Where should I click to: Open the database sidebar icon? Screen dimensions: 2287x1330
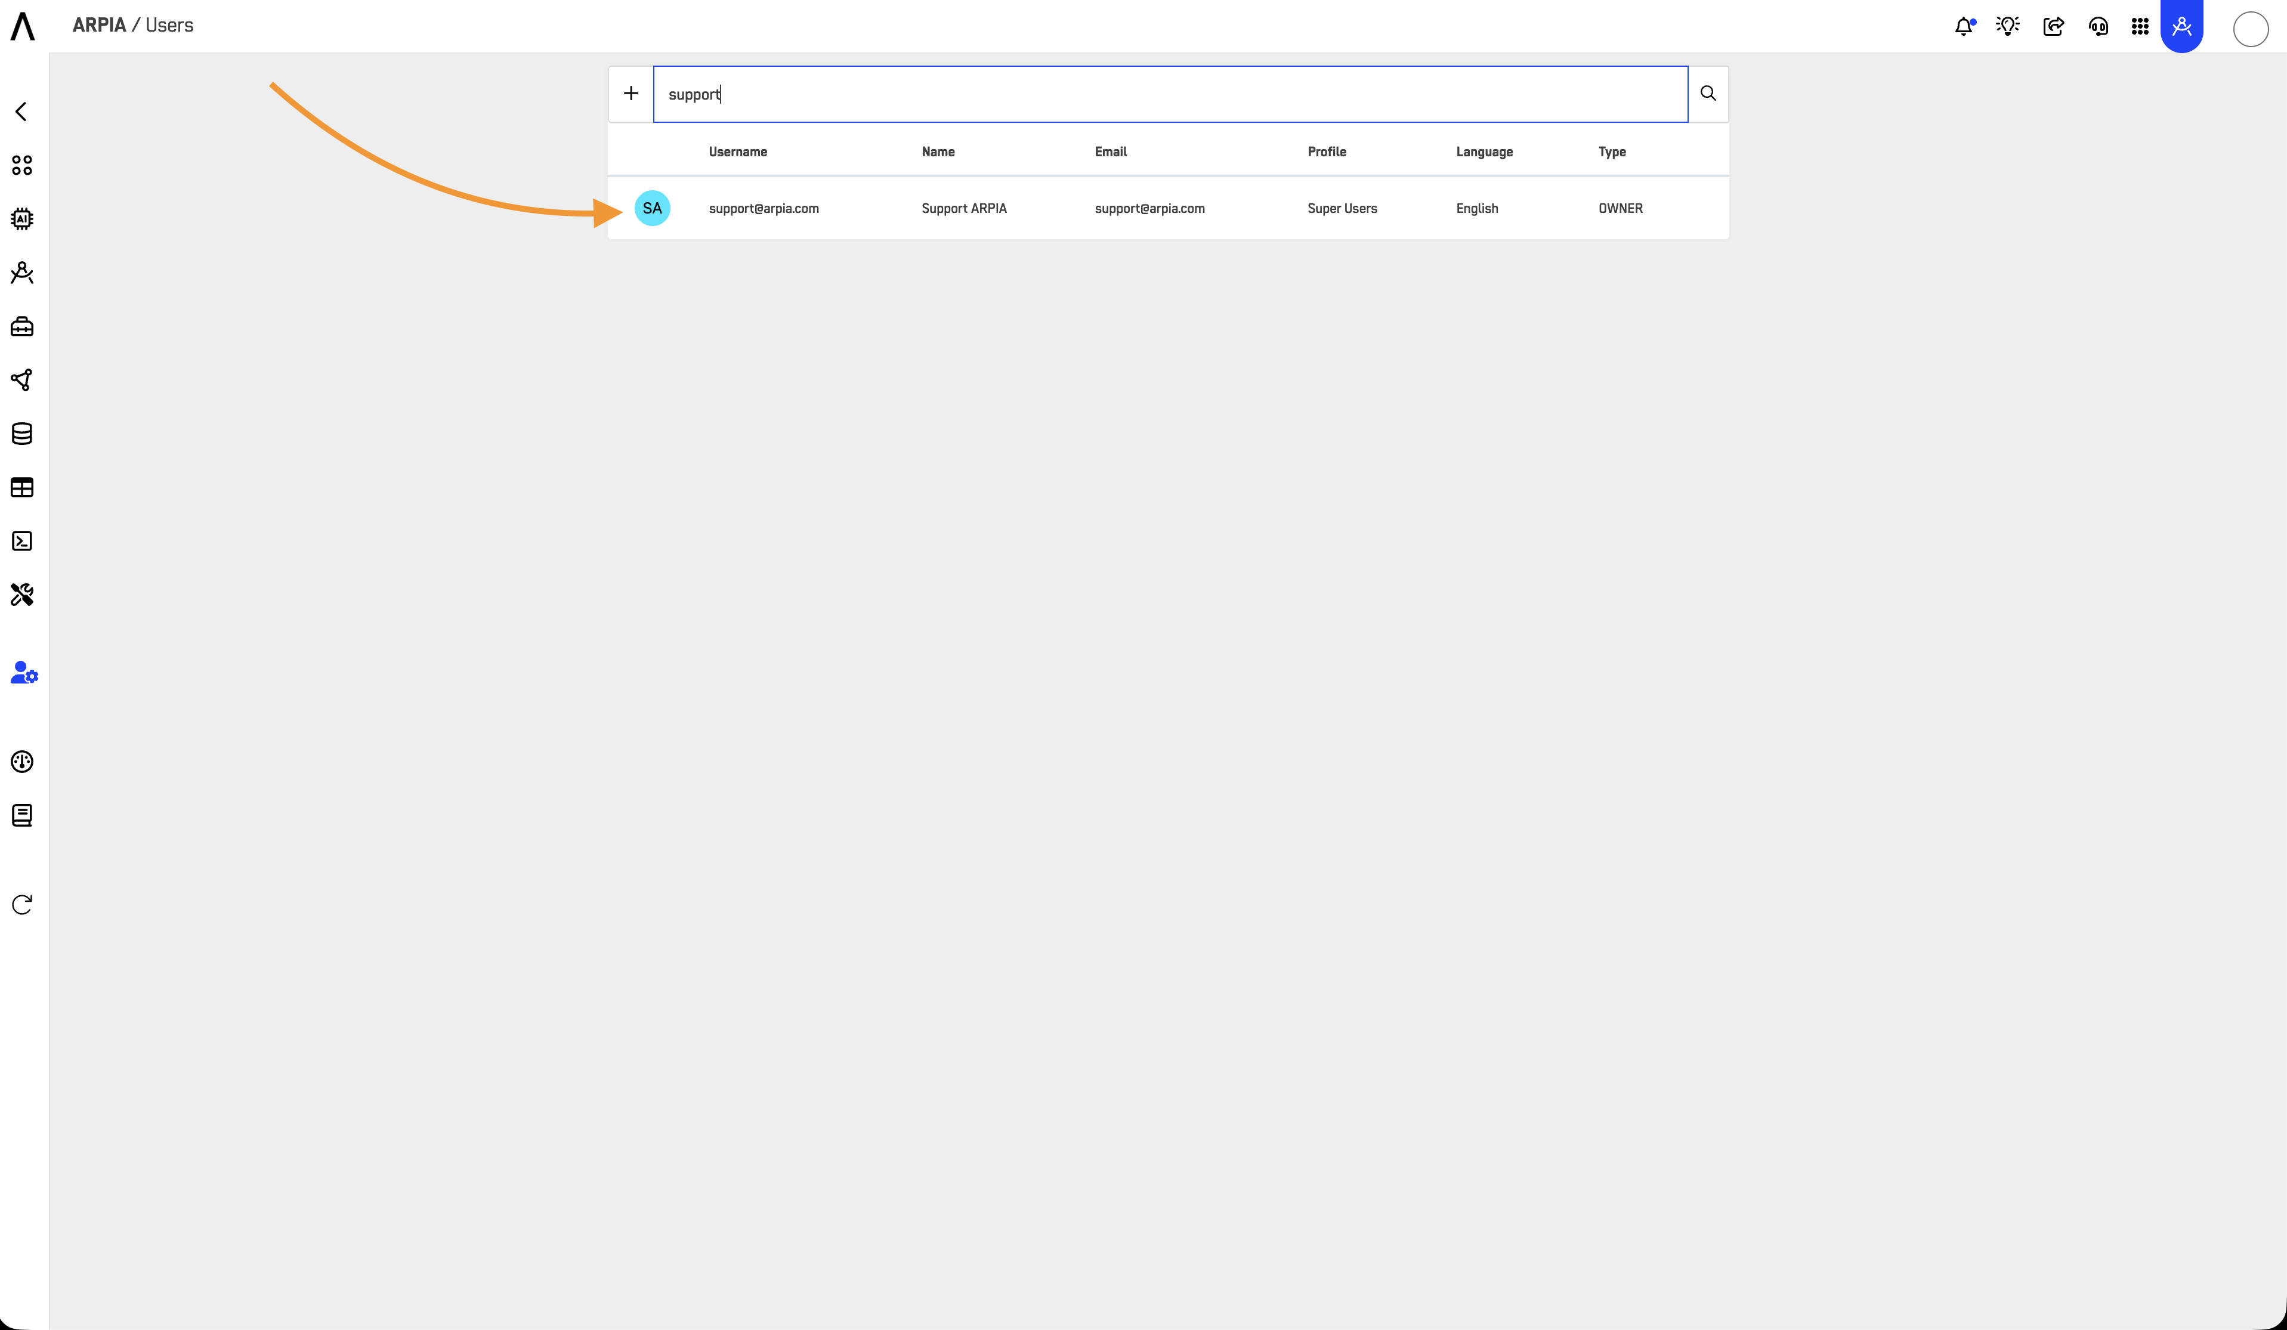click(x=22, y=434)
